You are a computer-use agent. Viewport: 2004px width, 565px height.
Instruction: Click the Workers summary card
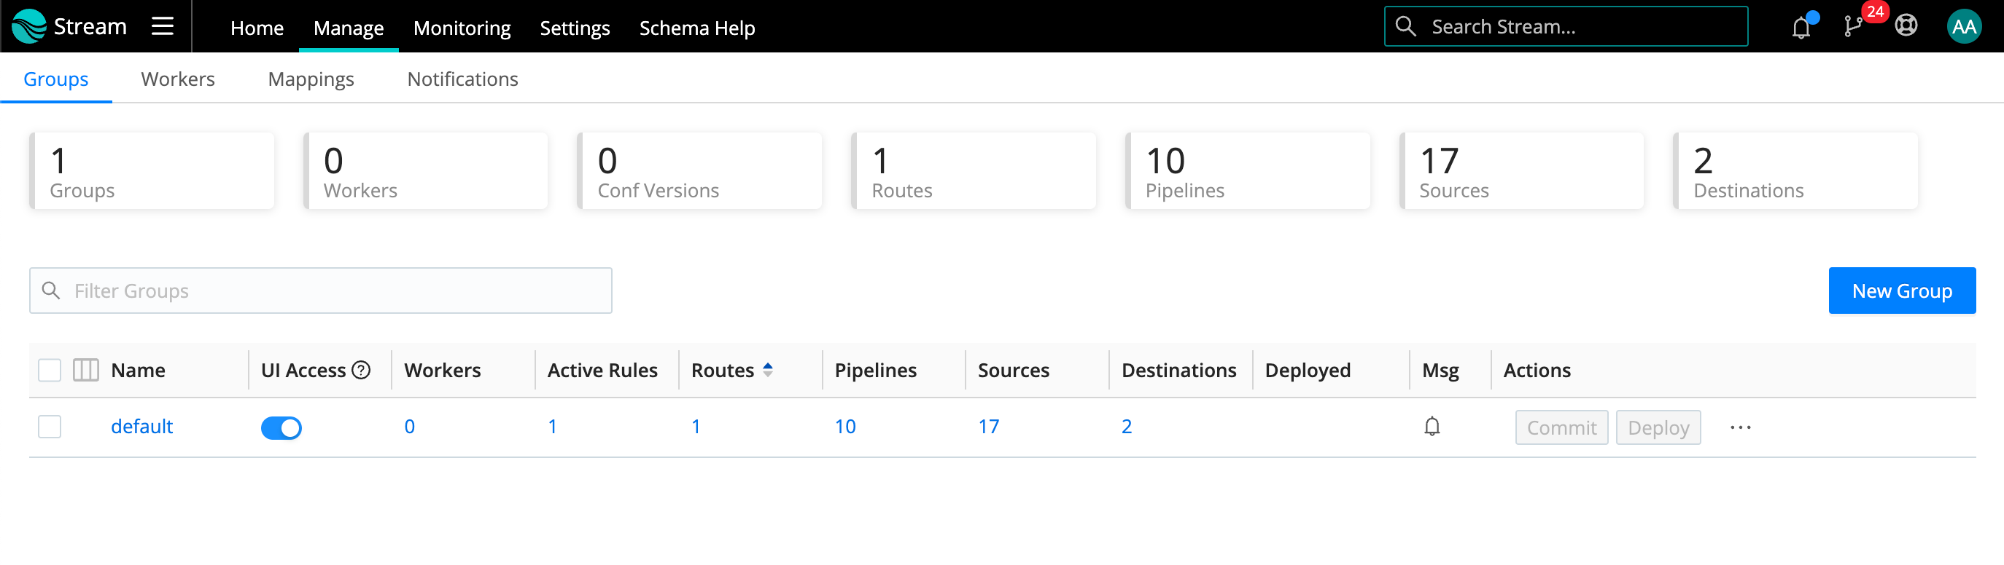[426, 171]
